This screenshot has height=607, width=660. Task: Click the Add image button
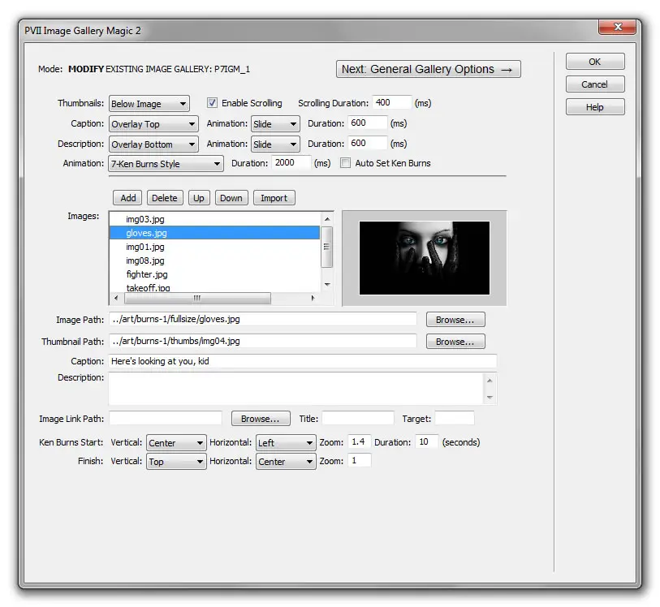point(127,198)
